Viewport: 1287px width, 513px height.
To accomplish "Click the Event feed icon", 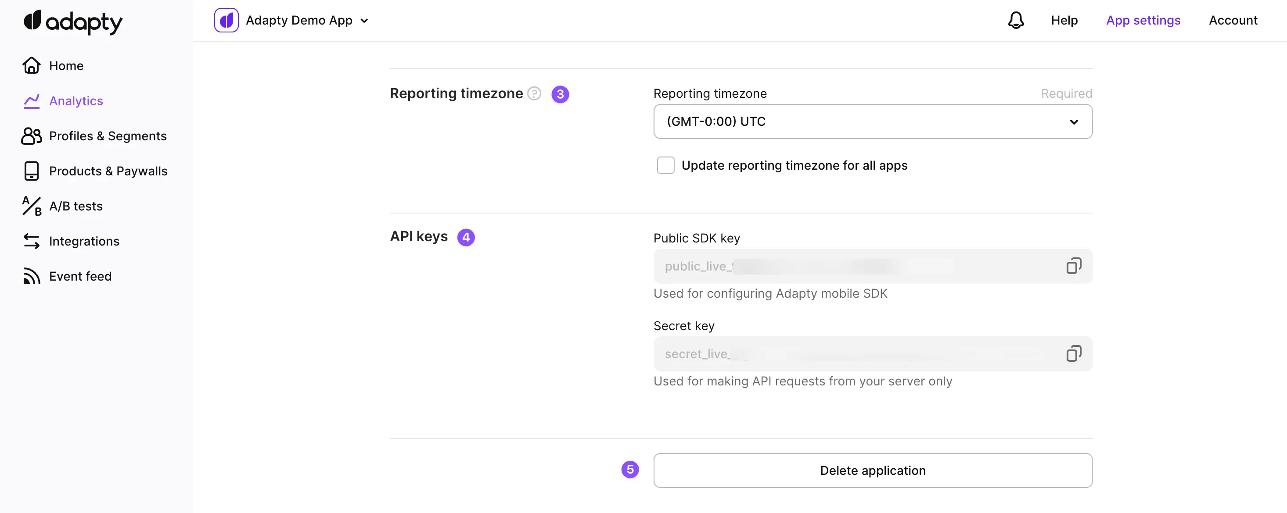I will click(x=32, y=277).
